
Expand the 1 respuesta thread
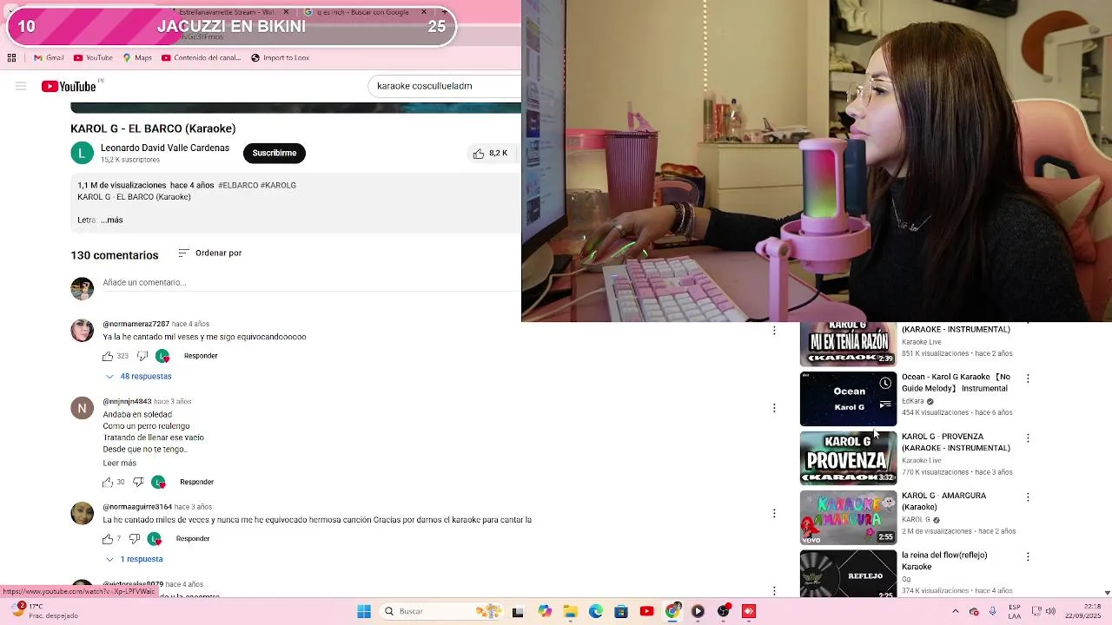coord(134,560)
